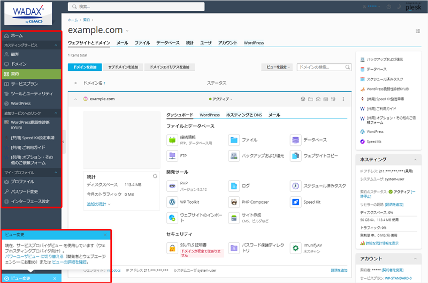Open スケジュール済みタスク clock icon in dashboard

[x=295, y=186]
